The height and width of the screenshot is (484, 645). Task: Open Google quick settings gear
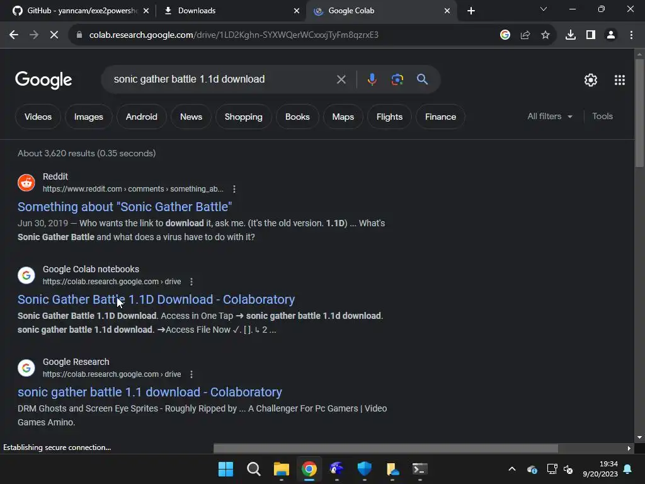pyautogui.click(x=591, y=80)
